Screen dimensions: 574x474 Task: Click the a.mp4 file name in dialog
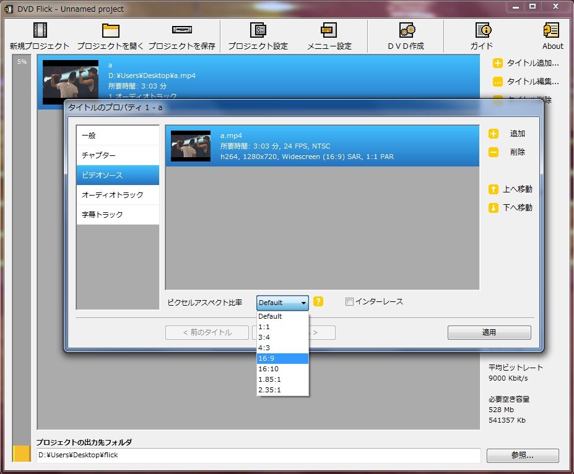coord(231,136)
